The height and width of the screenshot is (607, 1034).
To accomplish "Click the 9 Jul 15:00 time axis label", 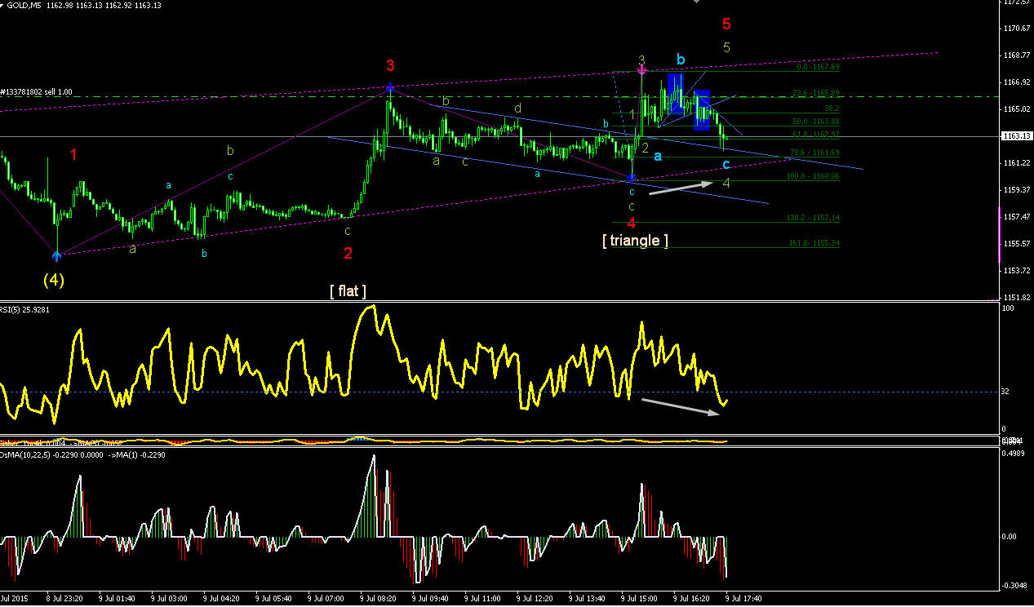I will click(640, 598).
